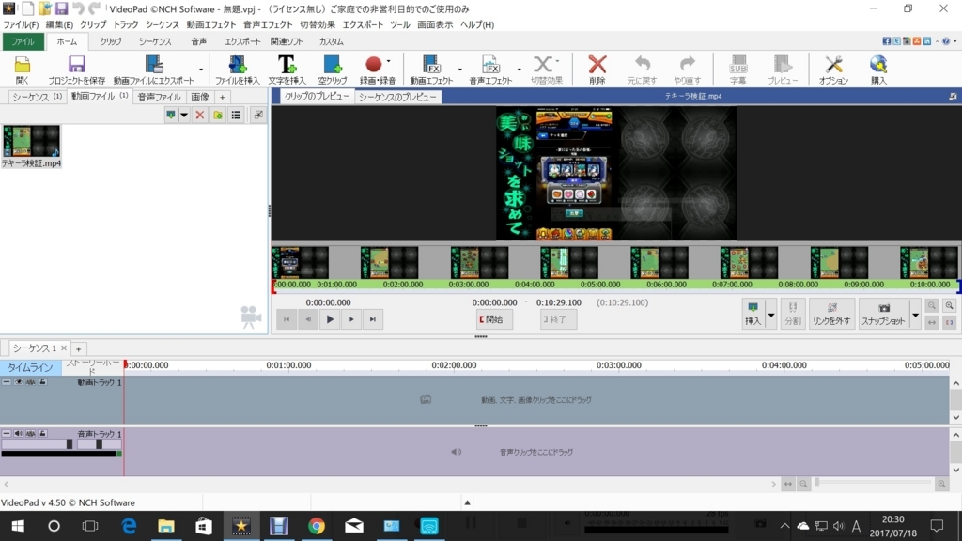Toggle the effects button on 動画トラック 1
The image size is (962, 541).
click(x=31, y=382)
